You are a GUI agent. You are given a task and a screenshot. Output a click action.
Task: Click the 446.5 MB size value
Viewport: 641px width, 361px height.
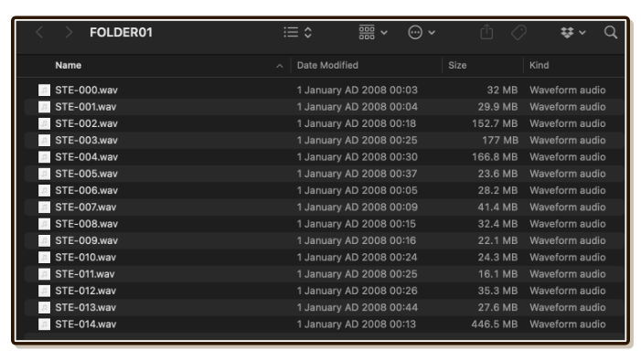[x=495, y=324]
